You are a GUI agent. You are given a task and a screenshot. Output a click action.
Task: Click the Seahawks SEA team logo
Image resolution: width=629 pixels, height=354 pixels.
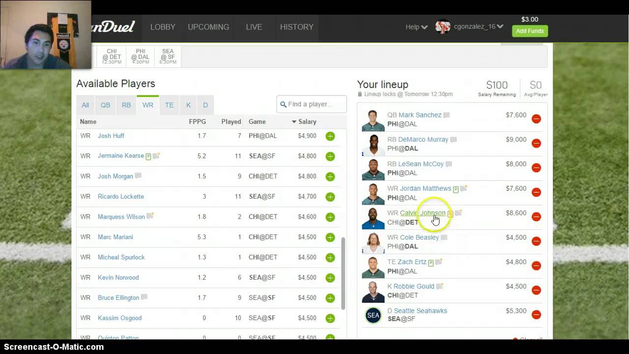tap(373, 315)
